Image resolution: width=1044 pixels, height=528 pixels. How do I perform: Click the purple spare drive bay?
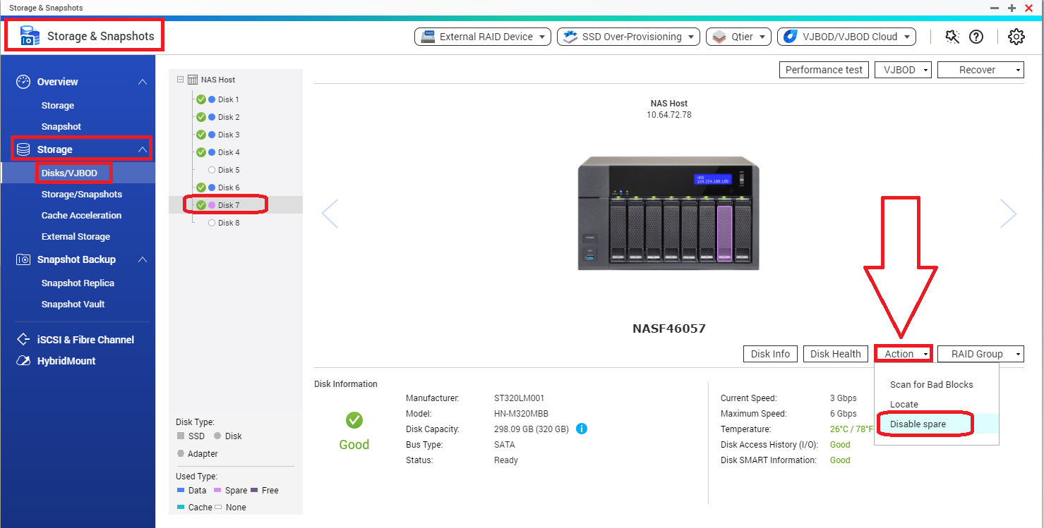click(724, 233)
